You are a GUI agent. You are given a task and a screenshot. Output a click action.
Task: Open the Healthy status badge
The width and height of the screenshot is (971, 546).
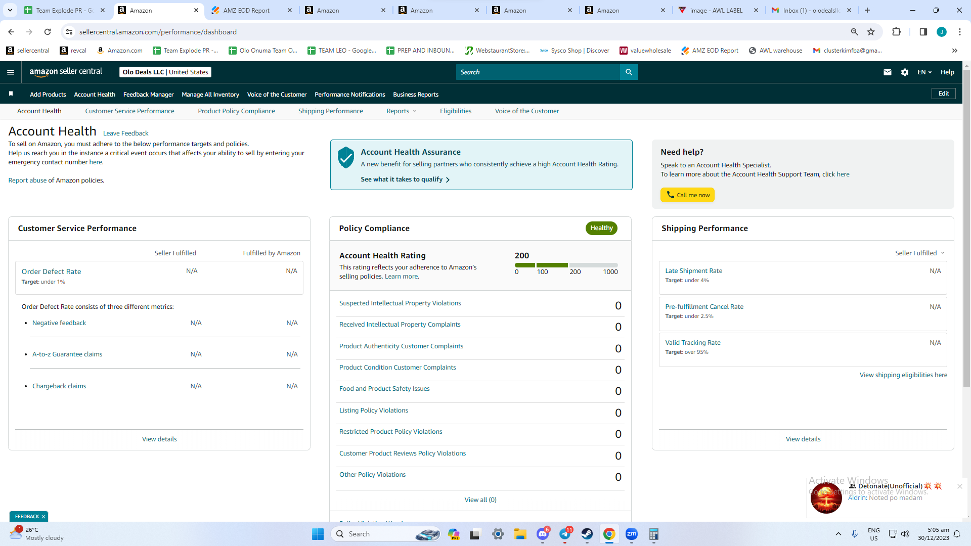pos(601,228)
